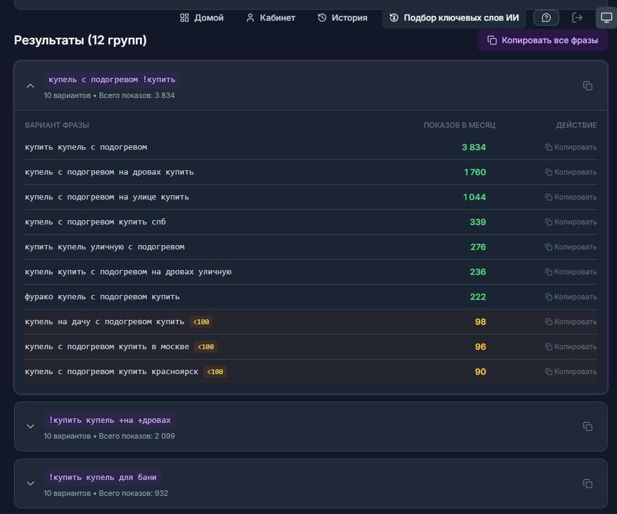Copy the '!купить купель для бани' group
617x514 pixels.
[x=588, y=484]
